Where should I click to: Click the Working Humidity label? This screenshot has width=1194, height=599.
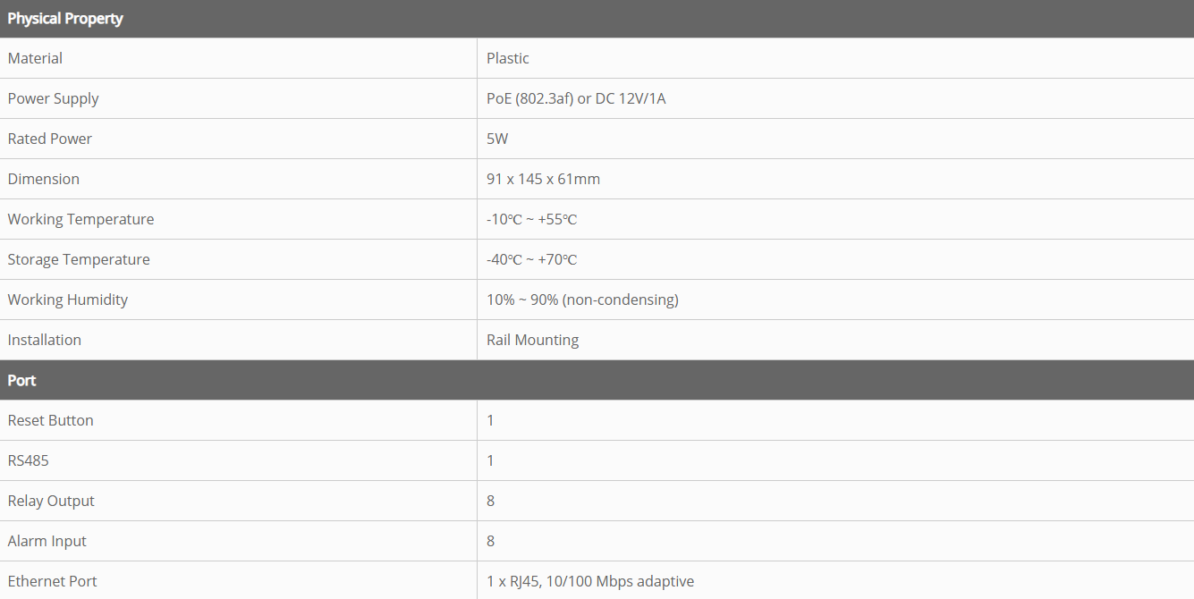click(x=67, y=299)
